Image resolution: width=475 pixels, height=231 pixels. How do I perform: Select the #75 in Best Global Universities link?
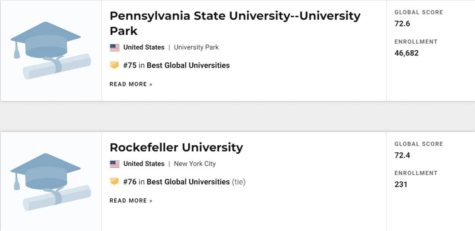pyautogui.click(x=176, y=65)
